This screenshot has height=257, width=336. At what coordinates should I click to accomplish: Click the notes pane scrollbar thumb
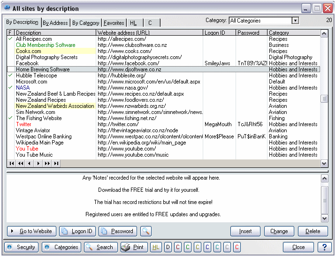point(325,200)
